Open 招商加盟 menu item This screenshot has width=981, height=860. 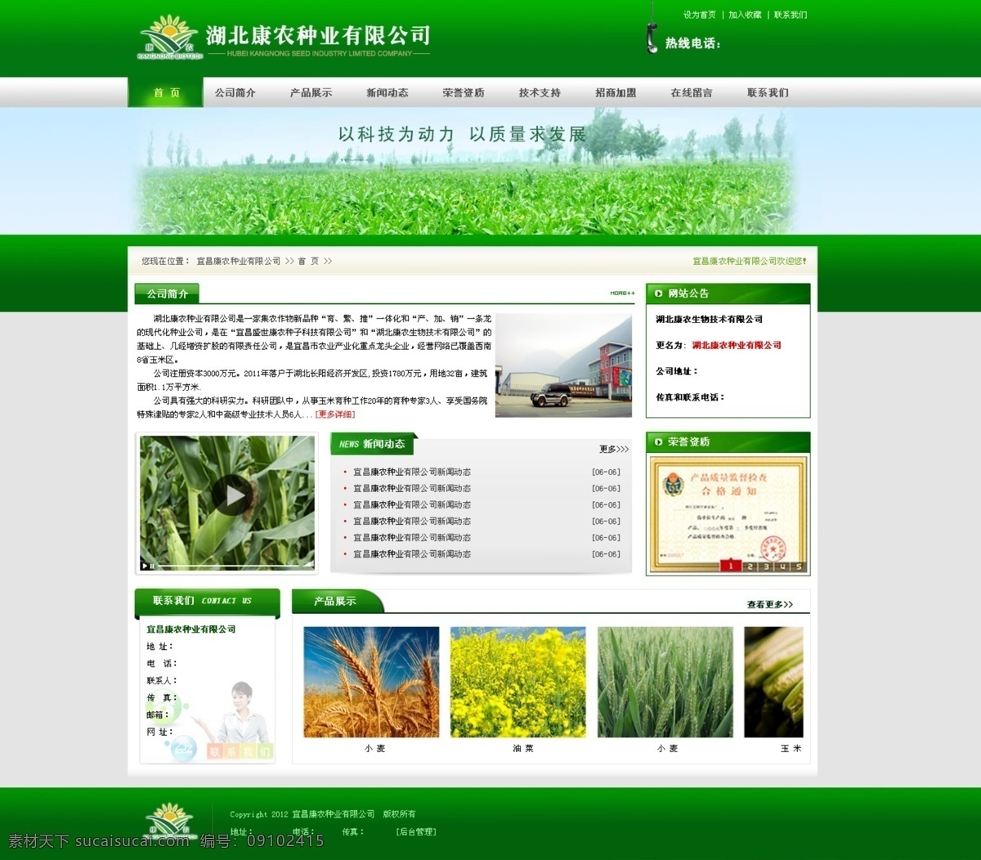click(616, 92)
